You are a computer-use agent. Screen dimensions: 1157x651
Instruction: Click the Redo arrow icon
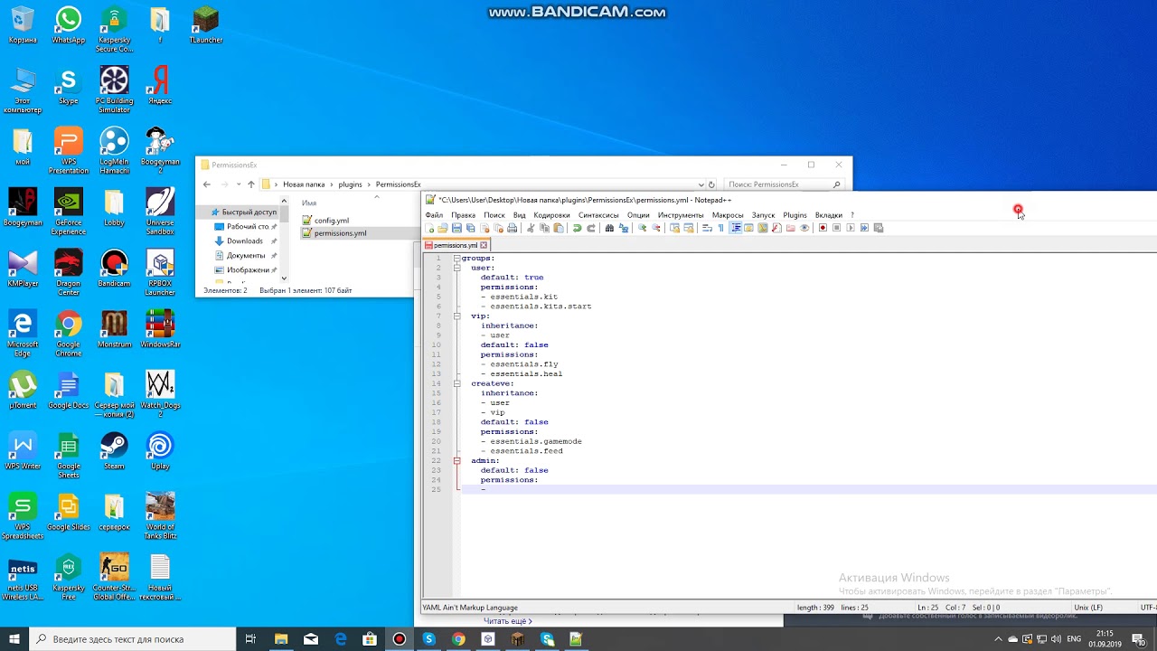click(x=591, y=228)
